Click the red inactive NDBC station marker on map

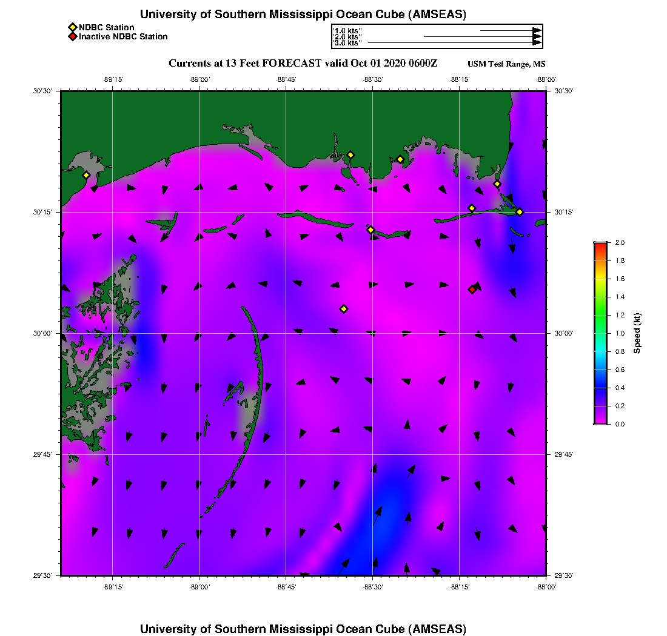472,290
